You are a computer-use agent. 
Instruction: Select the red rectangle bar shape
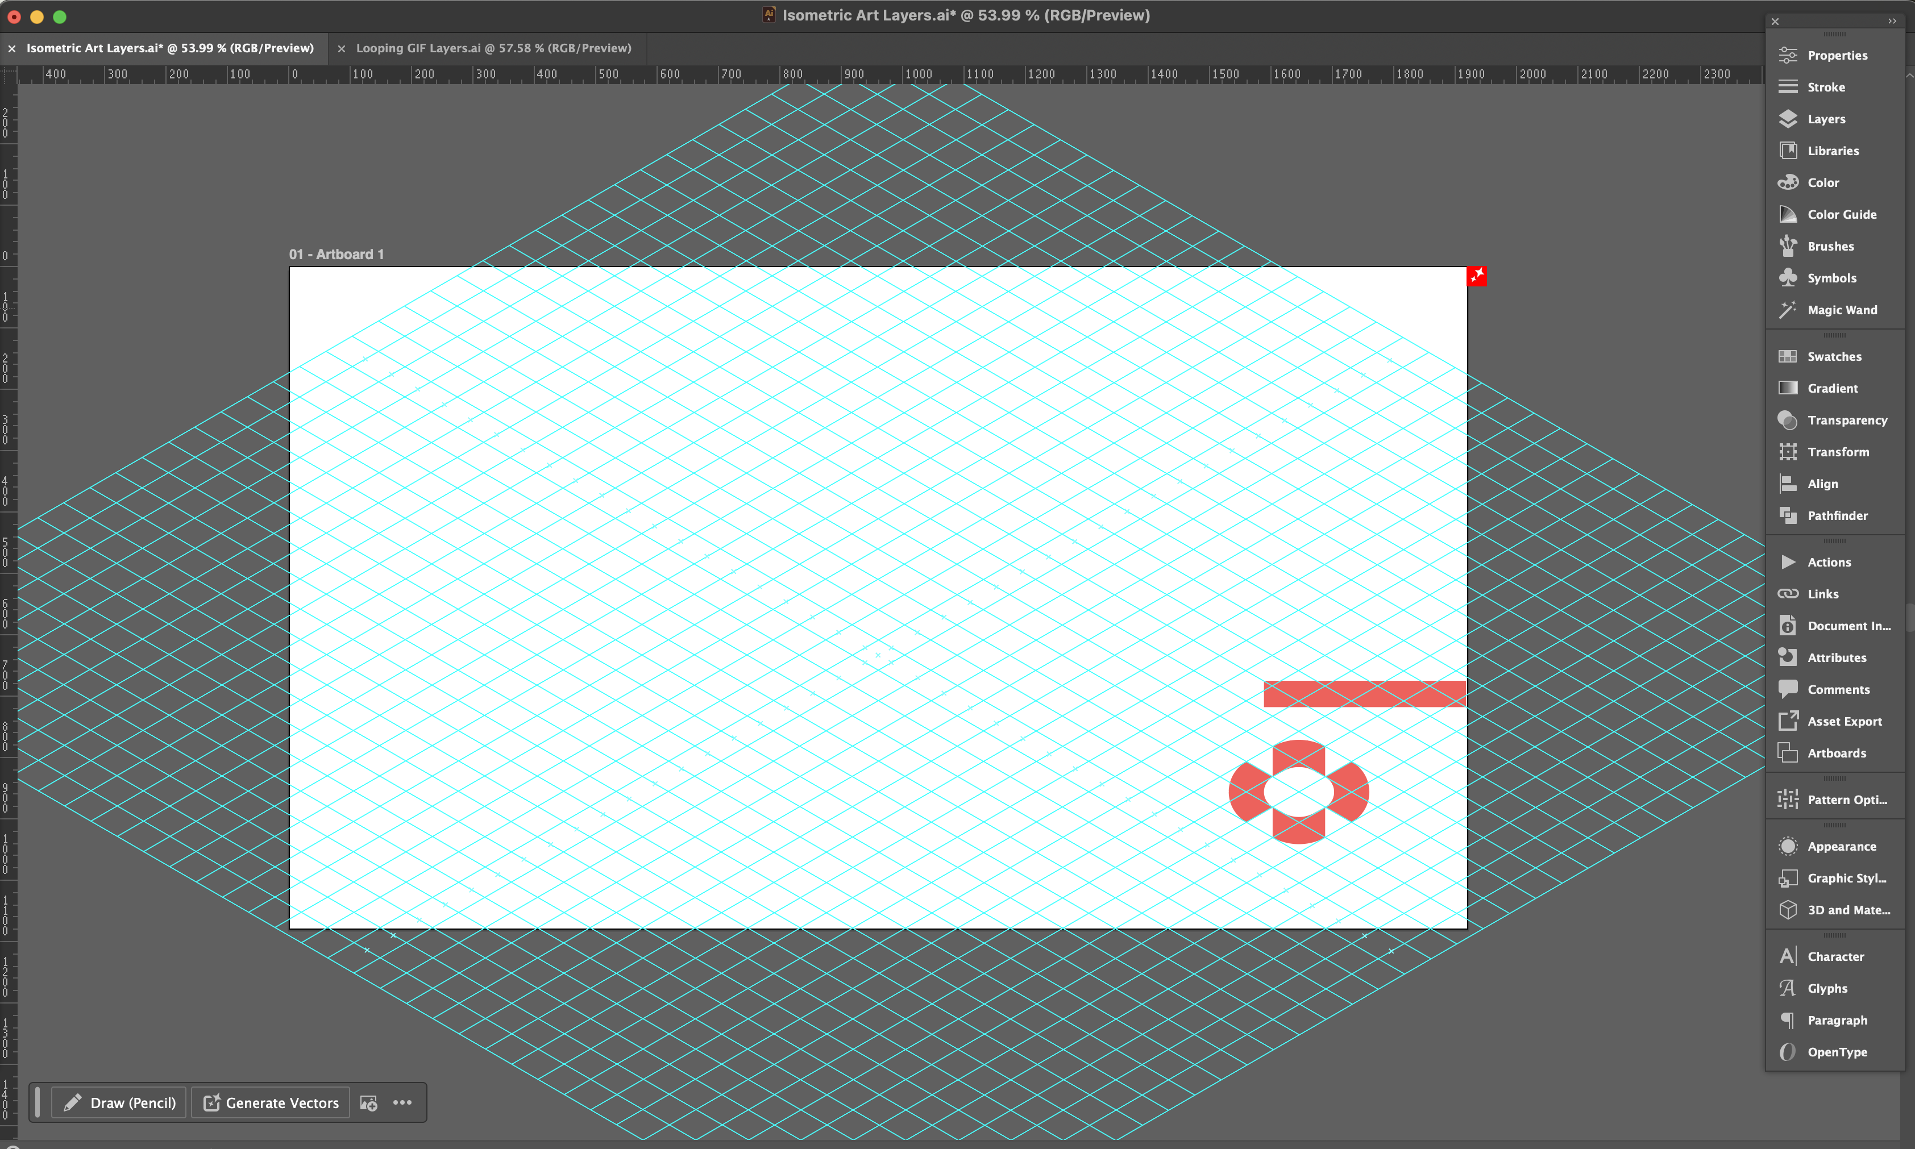pos(1363,694)
